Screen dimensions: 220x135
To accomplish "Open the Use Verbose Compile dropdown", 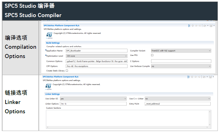I will tap(181, 66).
